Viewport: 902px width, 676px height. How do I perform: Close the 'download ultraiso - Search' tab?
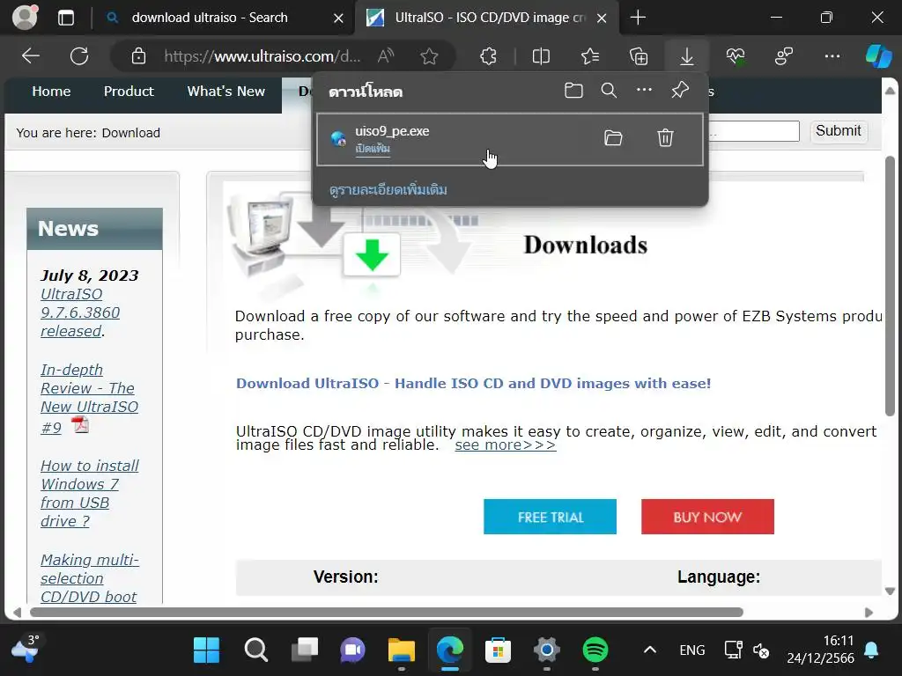click(338, 18)
